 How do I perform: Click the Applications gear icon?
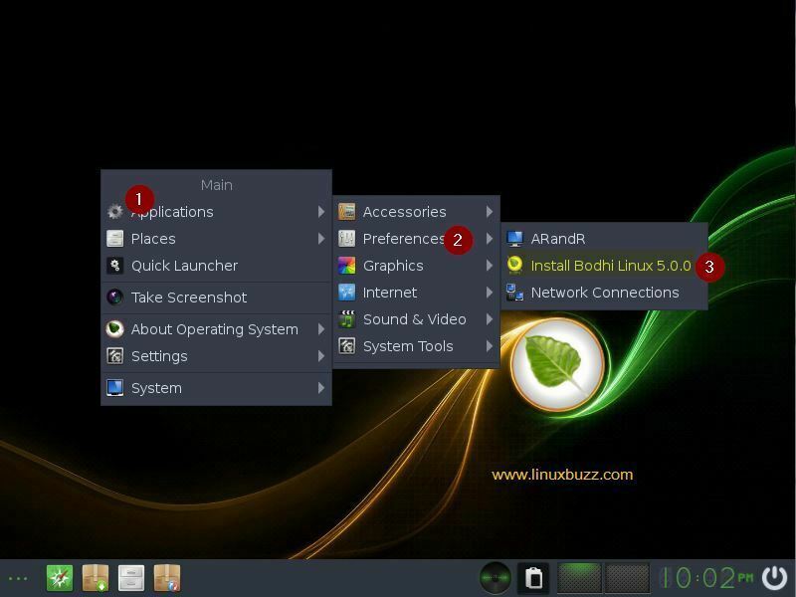coord(114,212)
